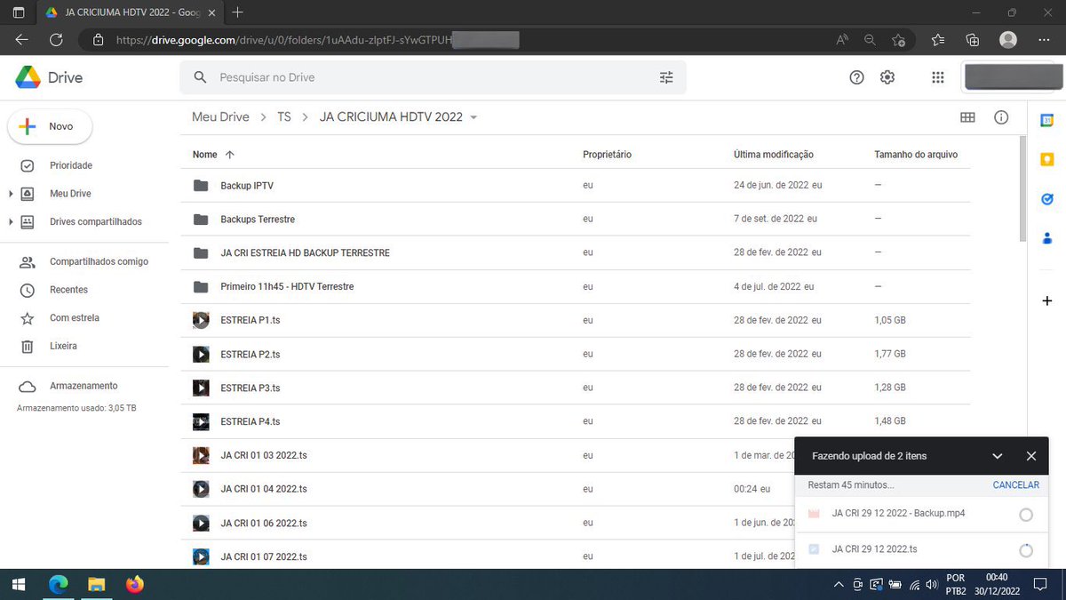Click the Novo button

50,127
